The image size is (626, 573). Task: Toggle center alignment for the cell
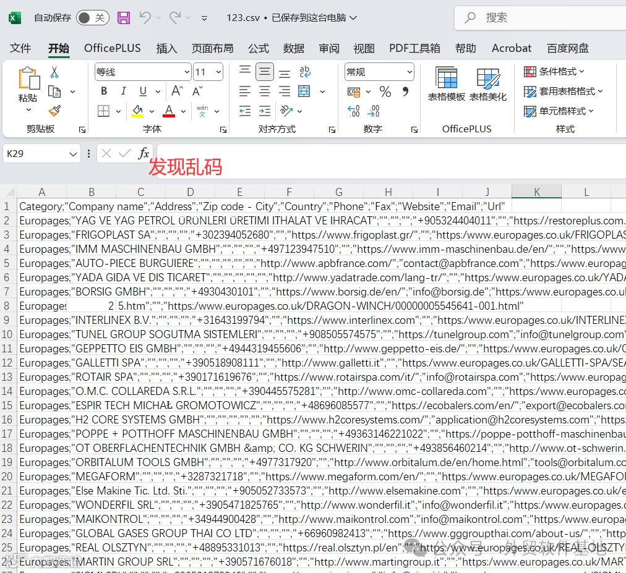click(264, 90)
